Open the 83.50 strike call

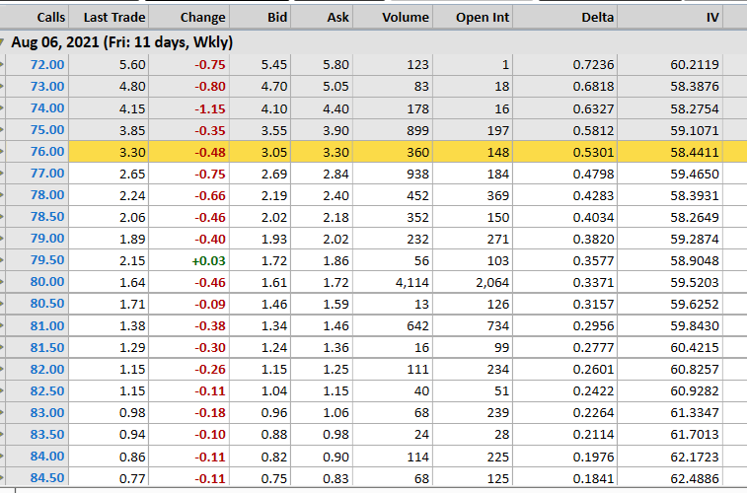point(47,435)
